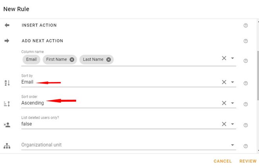Remove the Last Name column chip
The height and width of the screenshot is (168, 259).
109,59
